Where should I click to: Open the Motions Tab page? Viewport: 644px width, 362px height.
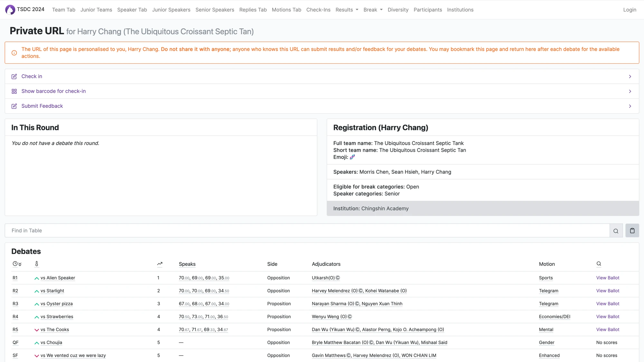point(286,10)
